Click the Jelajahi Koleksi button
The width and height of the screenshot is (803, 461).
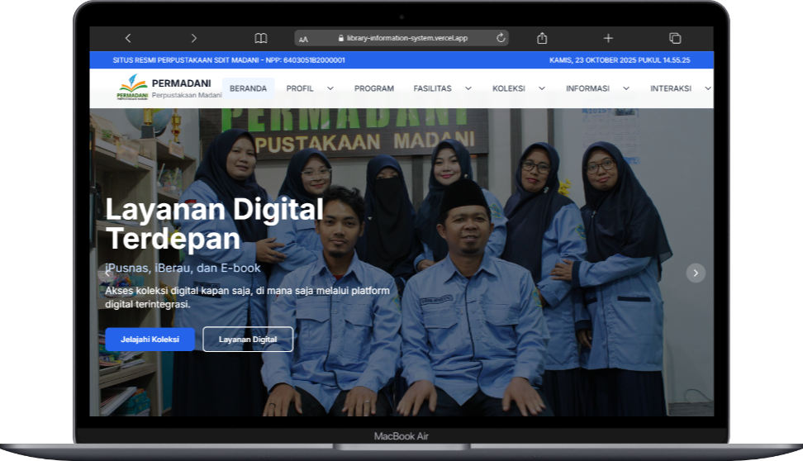point(150,339)
